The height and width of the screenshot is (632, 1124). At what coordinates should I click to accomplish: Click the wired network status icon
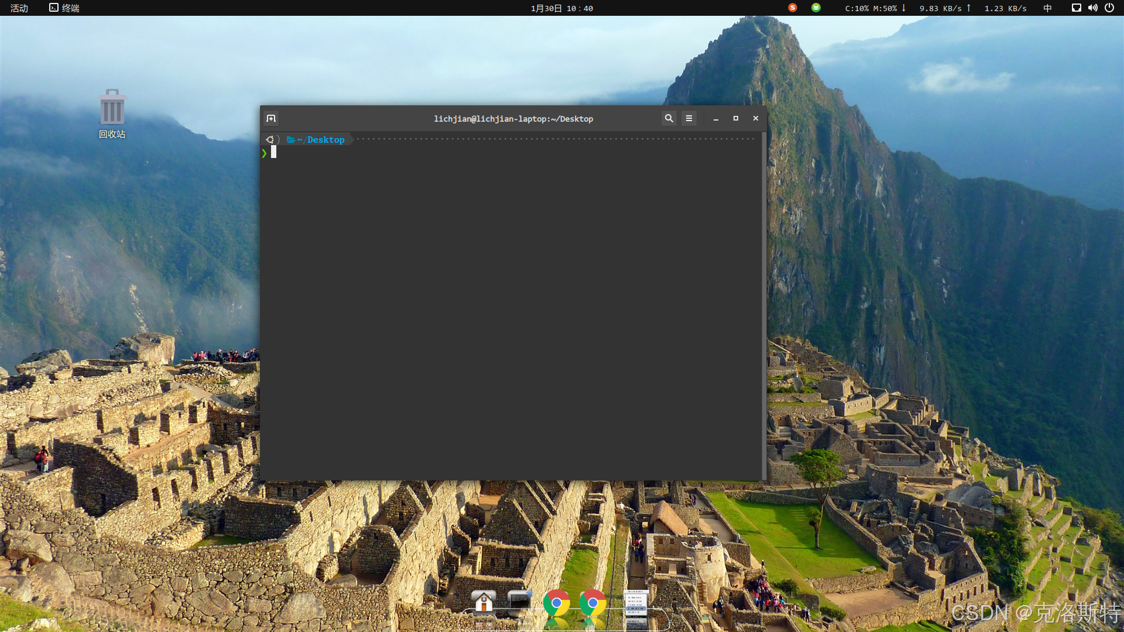click(1076, 8)
